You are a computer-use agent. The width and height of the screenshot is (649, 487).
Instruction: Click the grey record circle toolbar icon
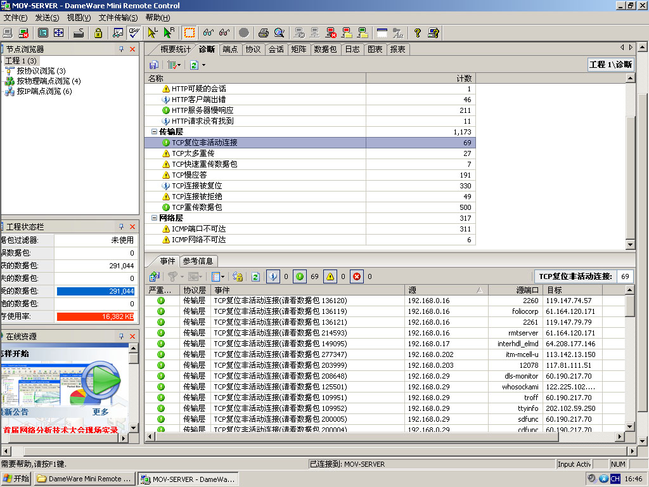point(244,32)
